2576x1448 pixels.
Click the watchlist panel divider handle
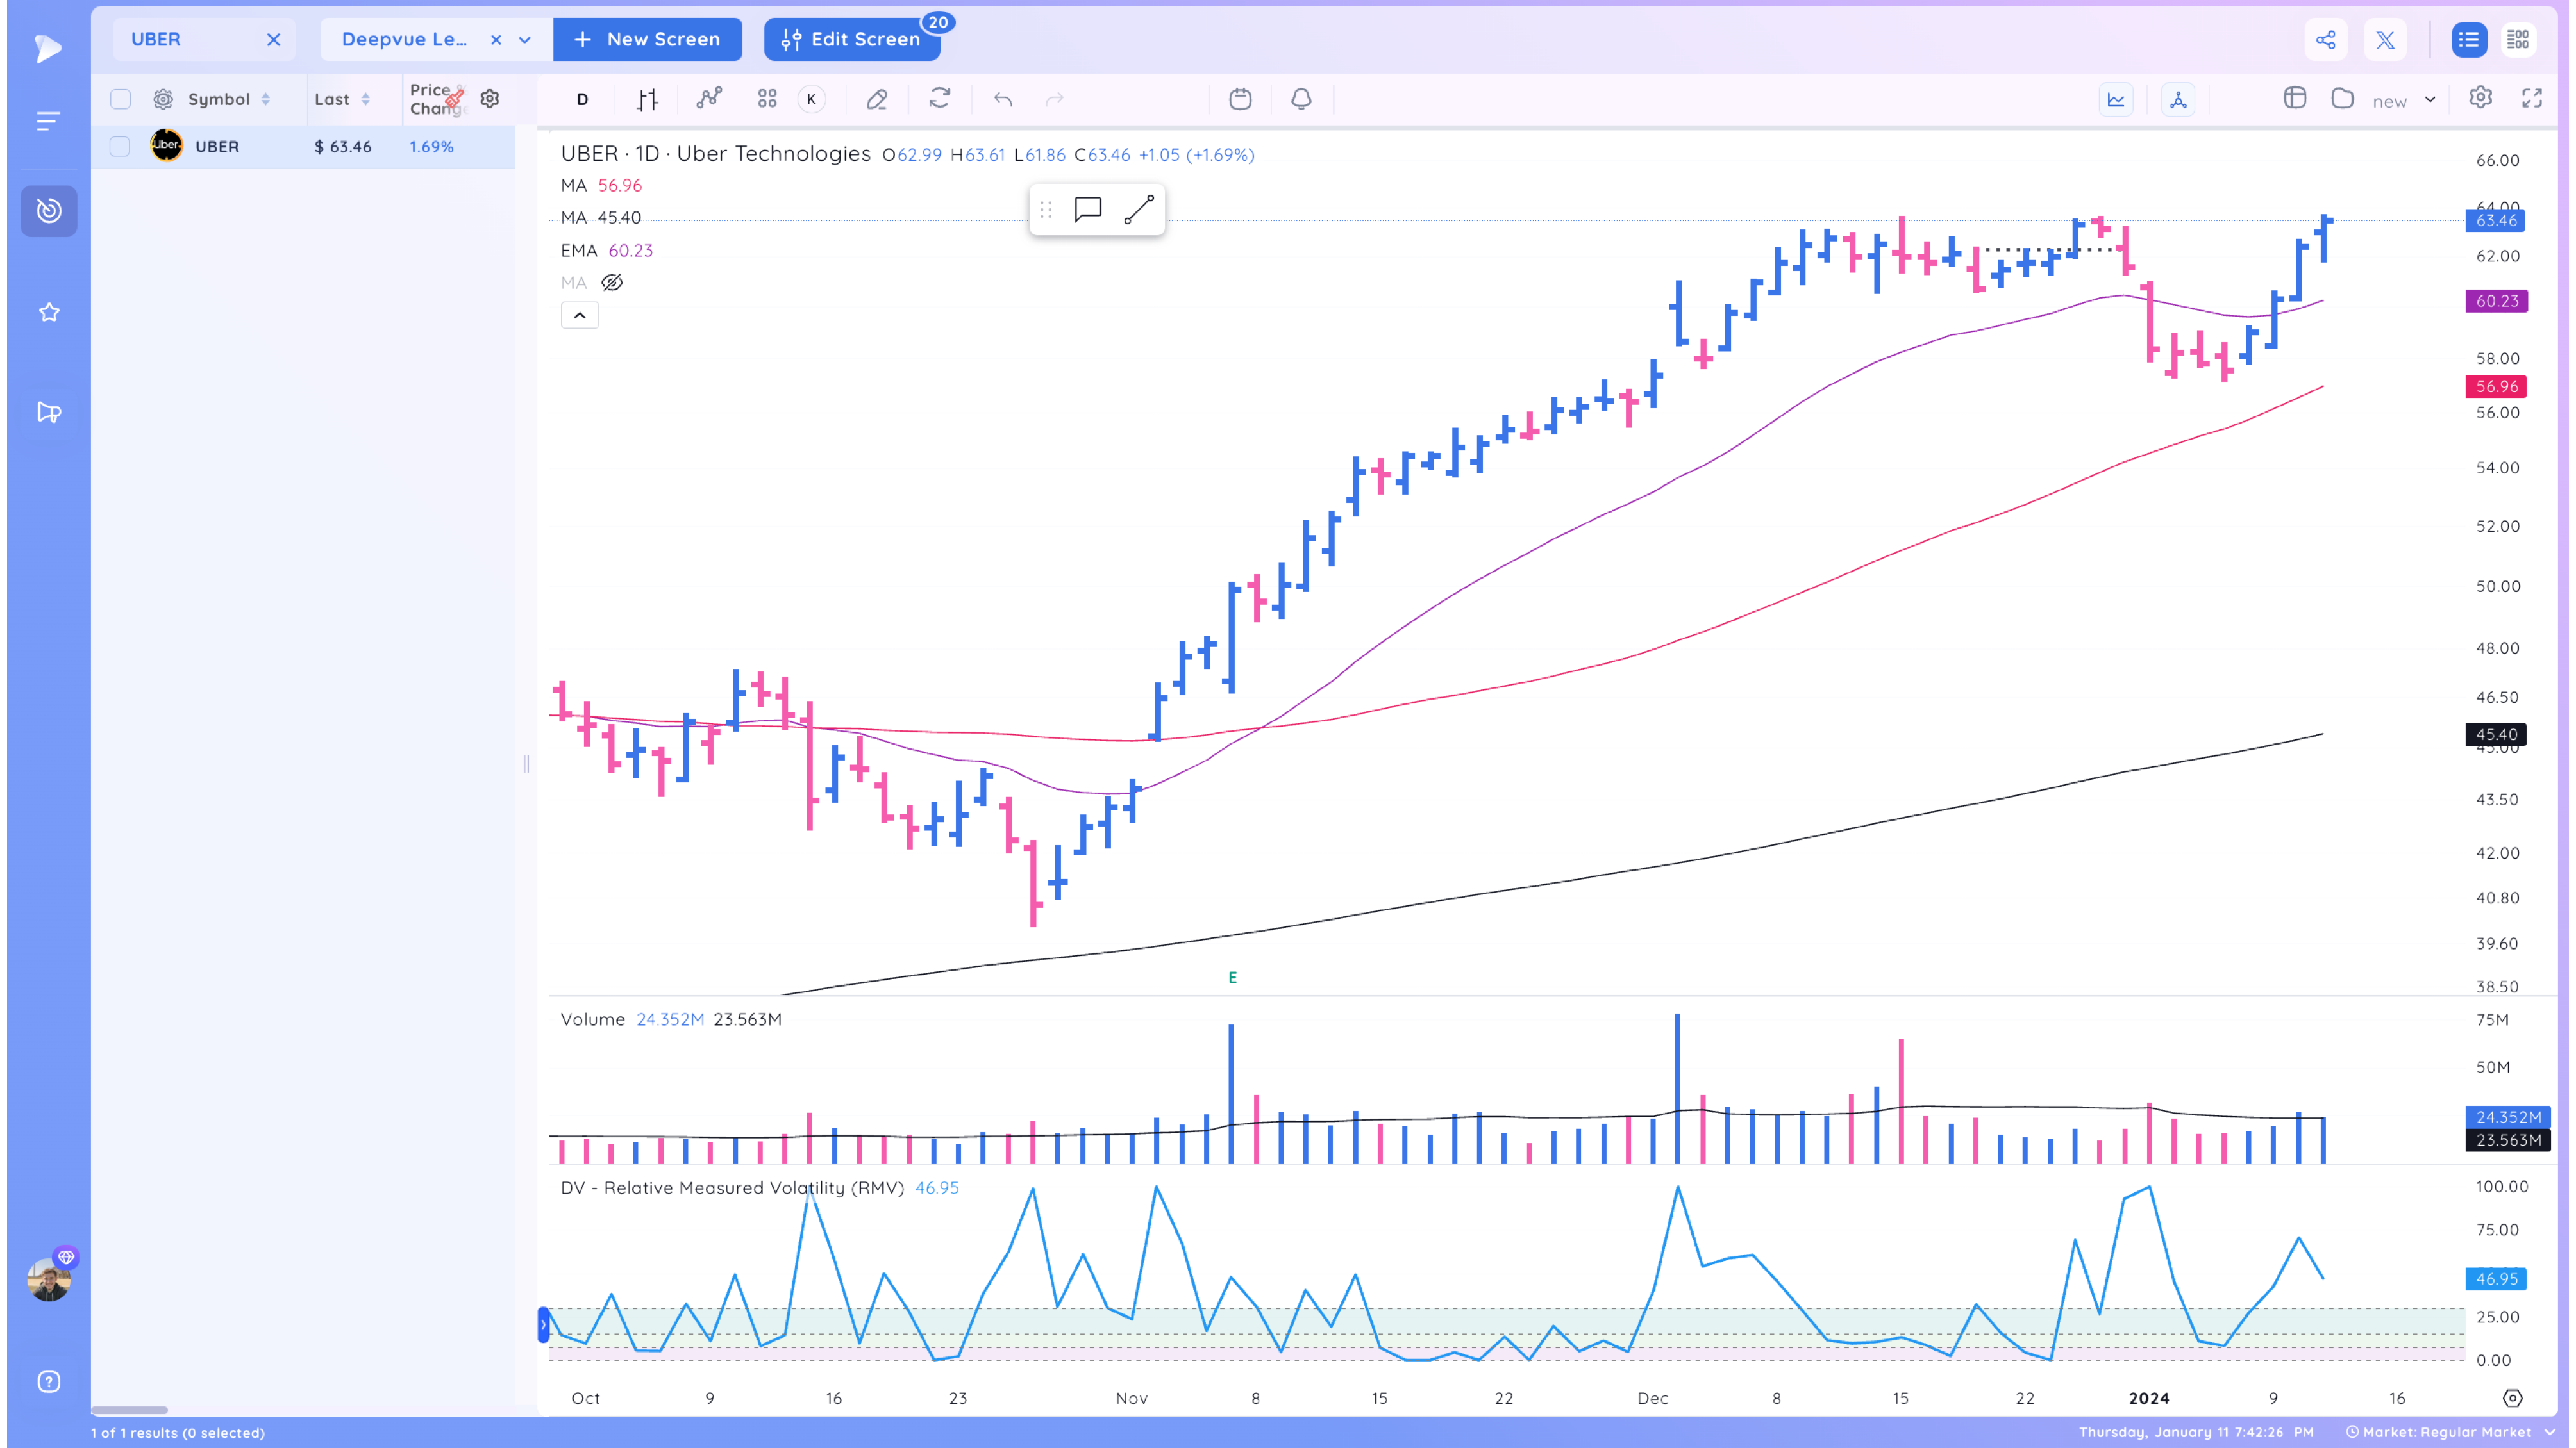click(x=526, y=764)
